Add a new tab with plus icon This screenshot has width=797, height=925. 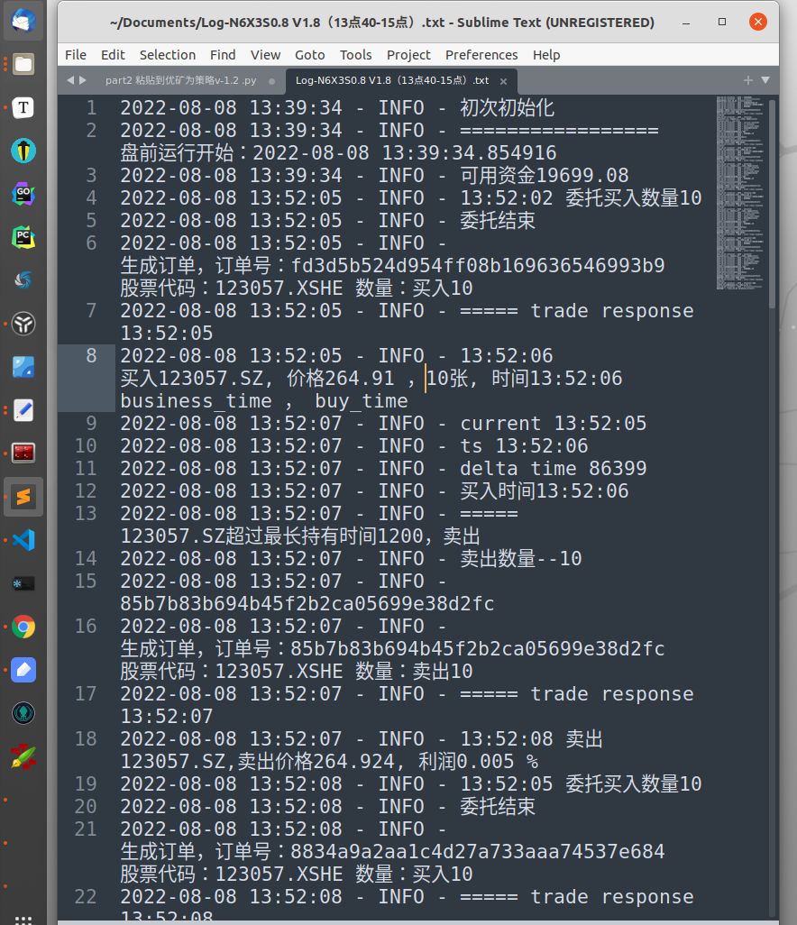pos(748,80)
